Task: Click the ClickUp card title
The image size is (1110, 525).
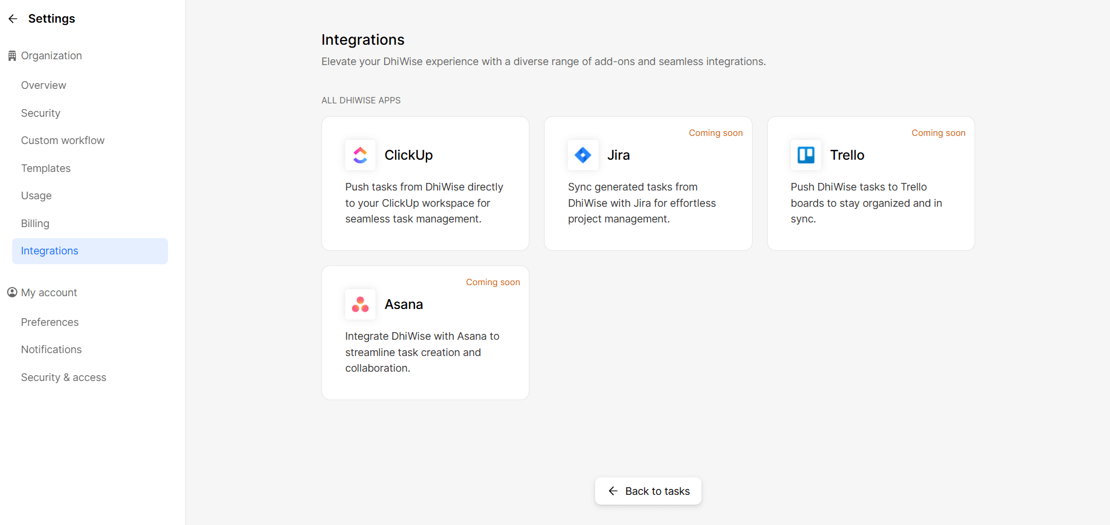Action: pyautogui.click(x=409, y=155)
